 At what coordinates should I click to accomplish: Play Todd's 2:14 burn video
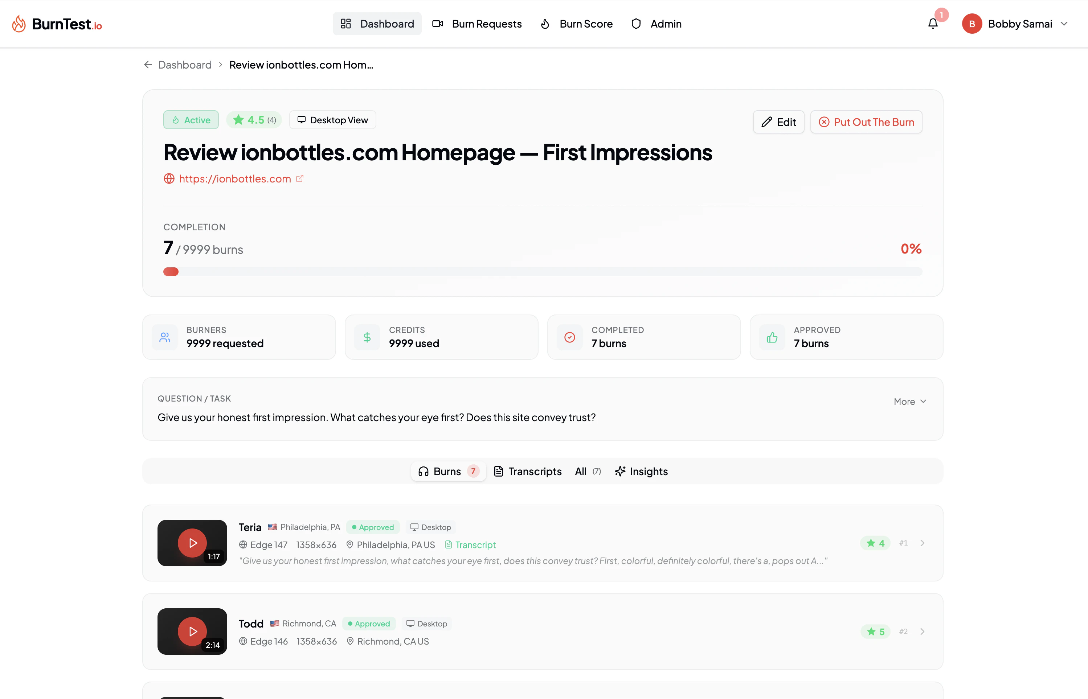[x=192, y=632]
